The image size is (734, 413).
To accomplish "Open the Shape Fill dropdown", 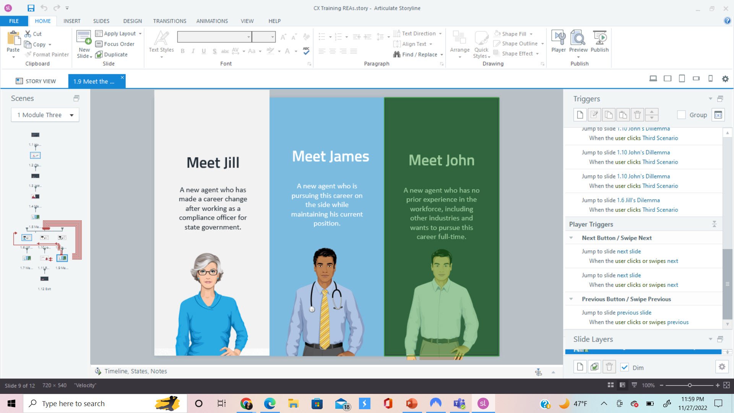I will click(x=531, y=34).
